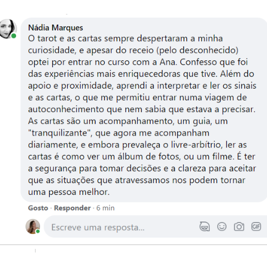Like the comment with Gosto
The image size is (267, 267).
pyautogui.click(x=38, y=208)
